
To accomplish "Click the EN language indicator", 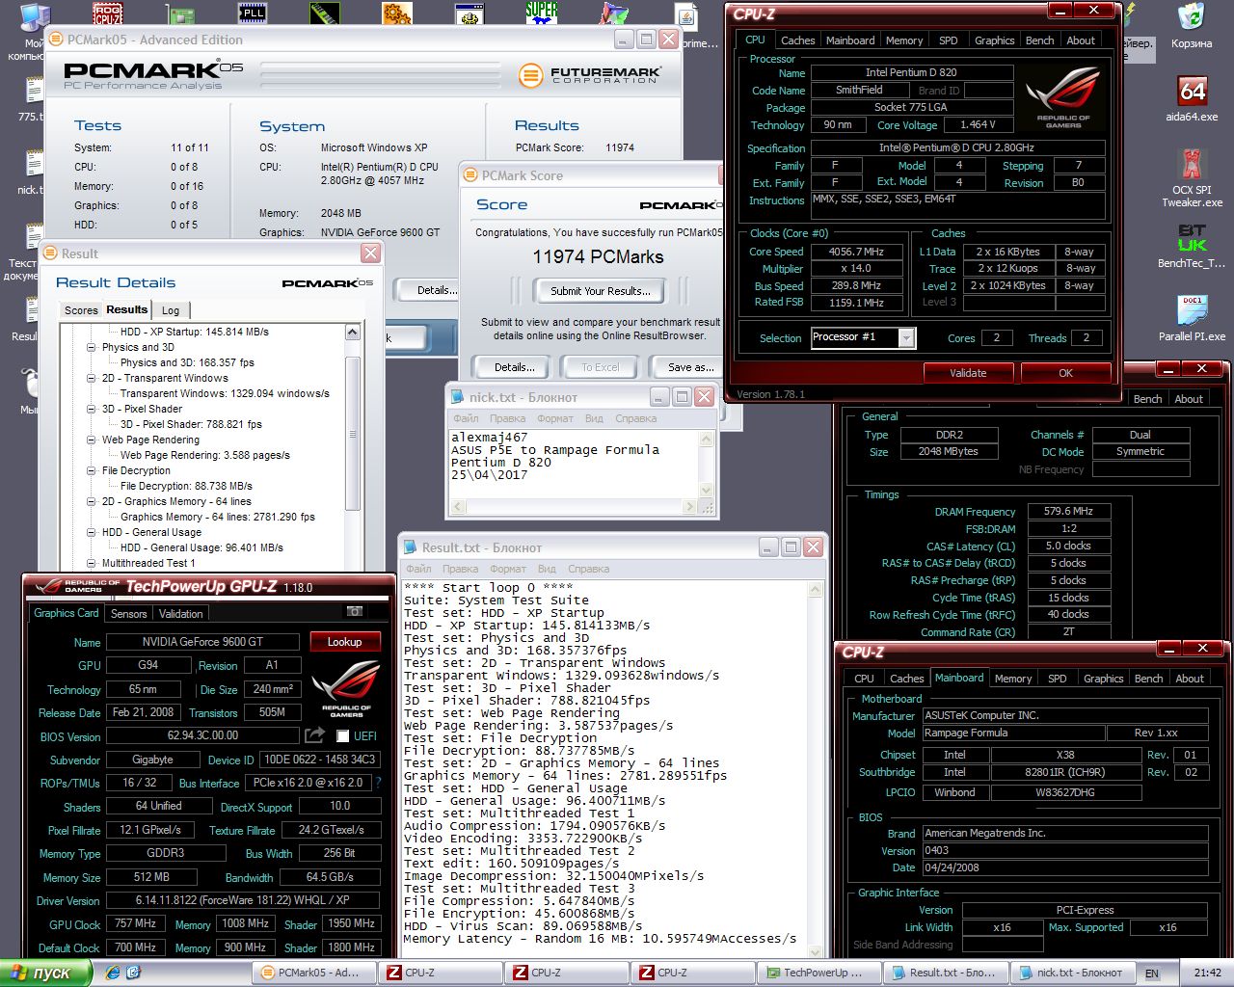I will click(x=1151, y=973).
